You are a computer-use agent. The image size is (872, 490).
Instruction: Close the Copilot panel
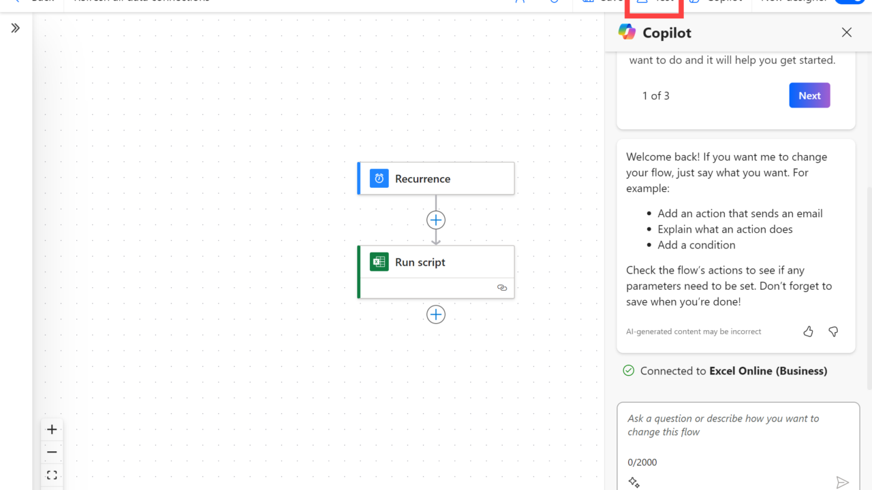click(x=847, y=32)
